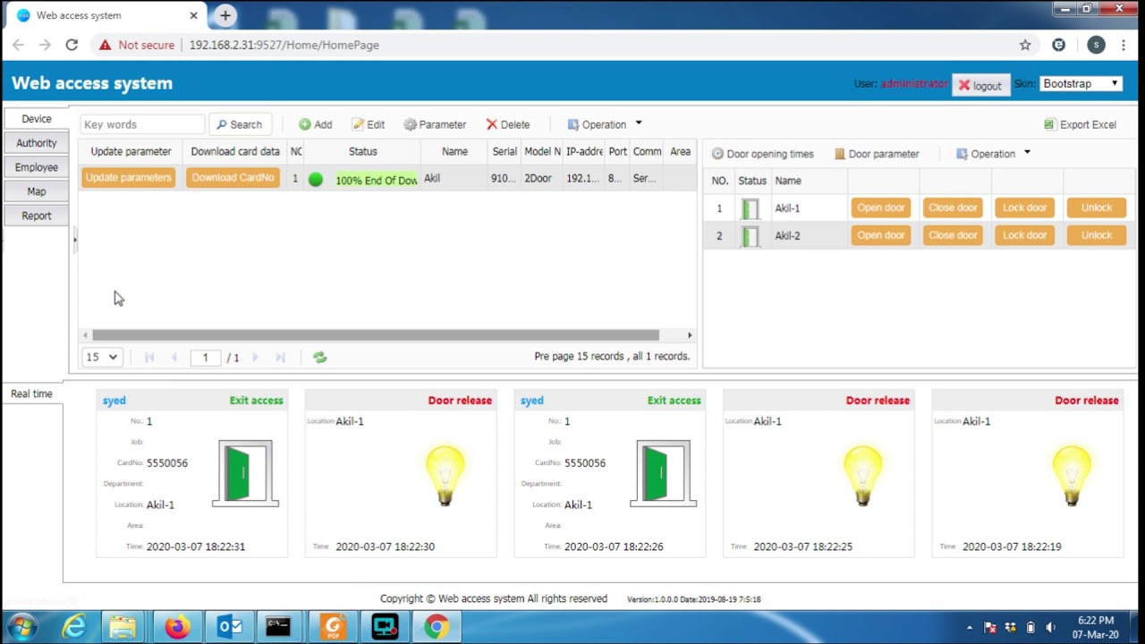
Task: Unlock door Akil-1
Action: [1097, 208]
